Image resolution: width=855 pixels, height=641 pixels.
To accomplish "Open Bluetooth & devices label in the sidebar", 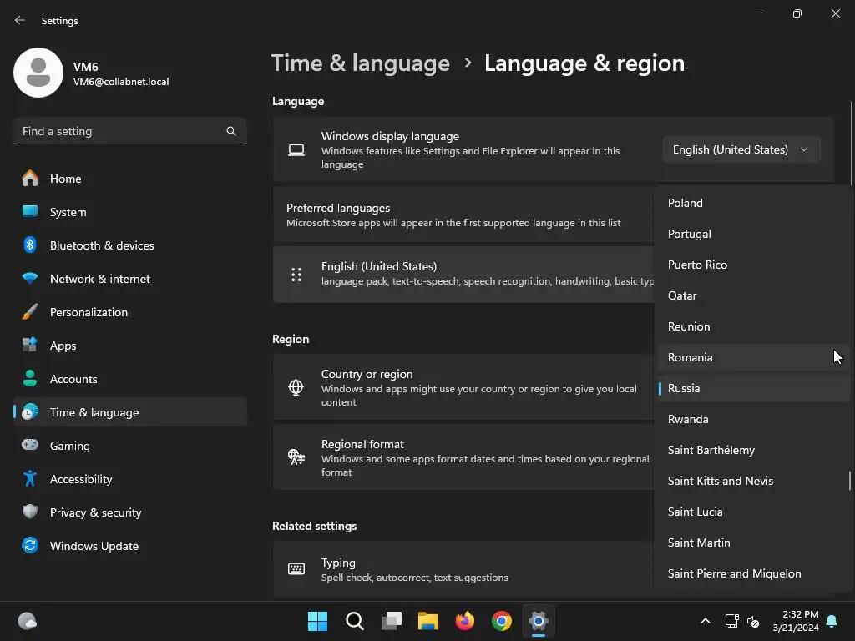I will pyautogui.click(x=102, y=246).
